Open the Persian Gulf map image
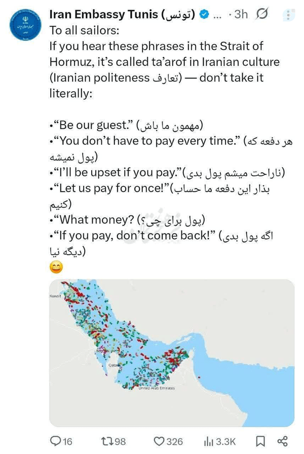 pos(172,353)
